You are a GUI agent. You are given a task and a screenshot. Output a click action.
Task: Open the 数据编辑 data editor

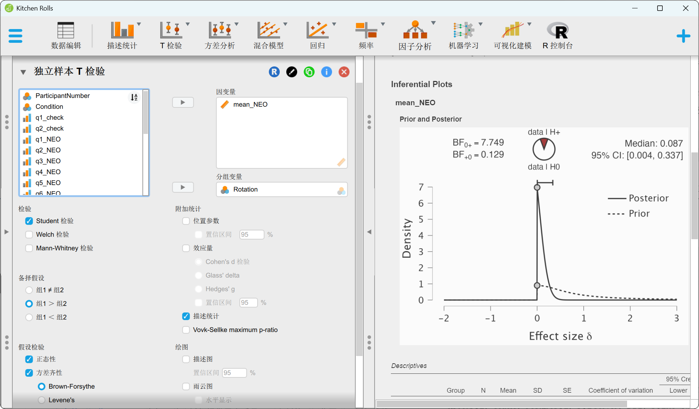(66, 35)
